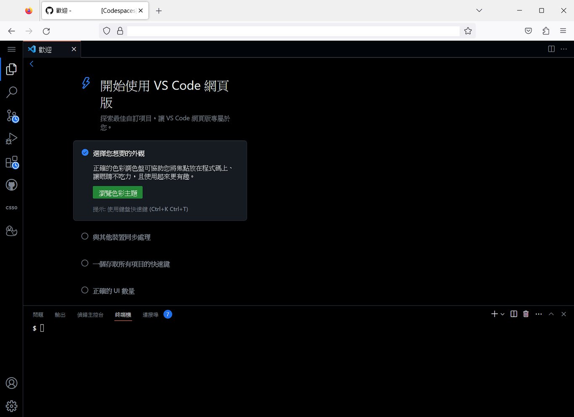
Task: Select the 歡迎 editor tab
Action: (x=52, y=49)
